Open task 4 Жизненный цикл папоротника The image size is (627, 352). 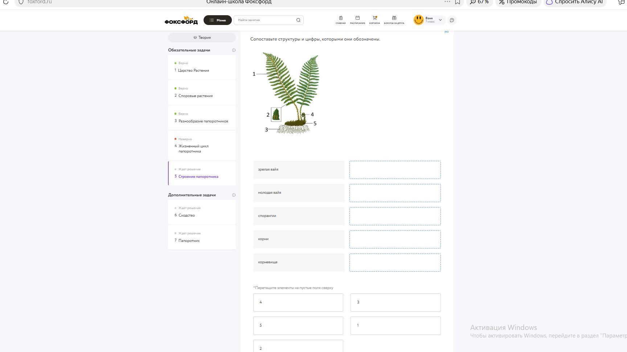point(202,145)
